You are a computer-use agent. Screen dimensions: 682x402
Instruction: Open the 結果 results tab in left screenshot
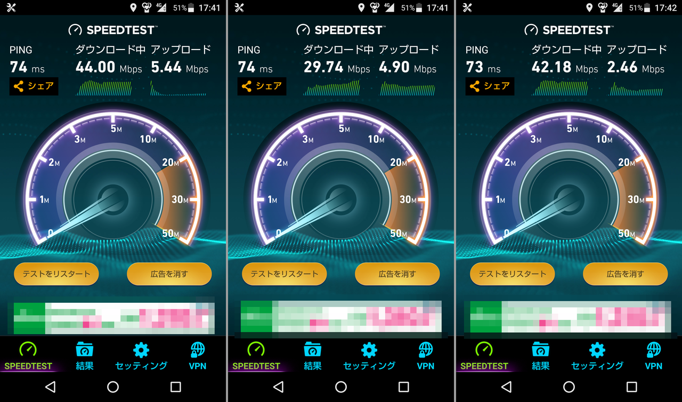coord(84,356)
